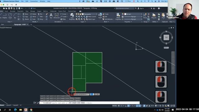Click the Stretch tool in Modify

pyautogui.click(x=26, y=19)
